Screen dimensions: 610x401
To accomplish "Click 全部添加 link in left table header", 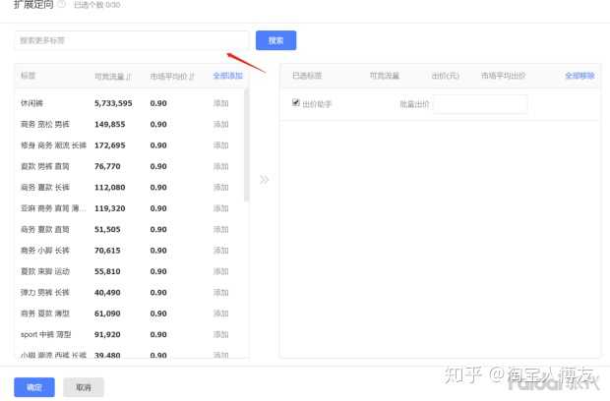I will click(227, 76).
